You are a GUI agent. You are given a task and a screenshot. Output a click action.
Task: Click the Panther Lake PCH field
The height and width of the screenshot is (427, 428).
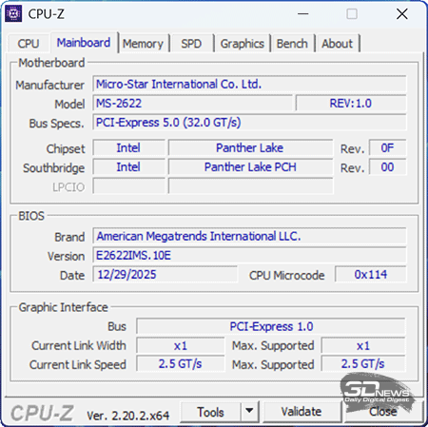coord(250,167)
